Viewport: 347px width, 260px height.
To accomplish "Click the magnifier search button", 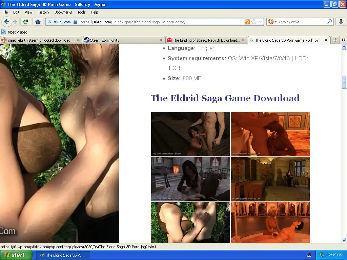I will click(x=329, y=21).
